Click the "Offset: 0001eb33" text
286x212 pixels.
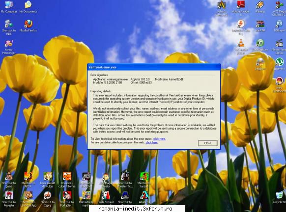point(141,82)
